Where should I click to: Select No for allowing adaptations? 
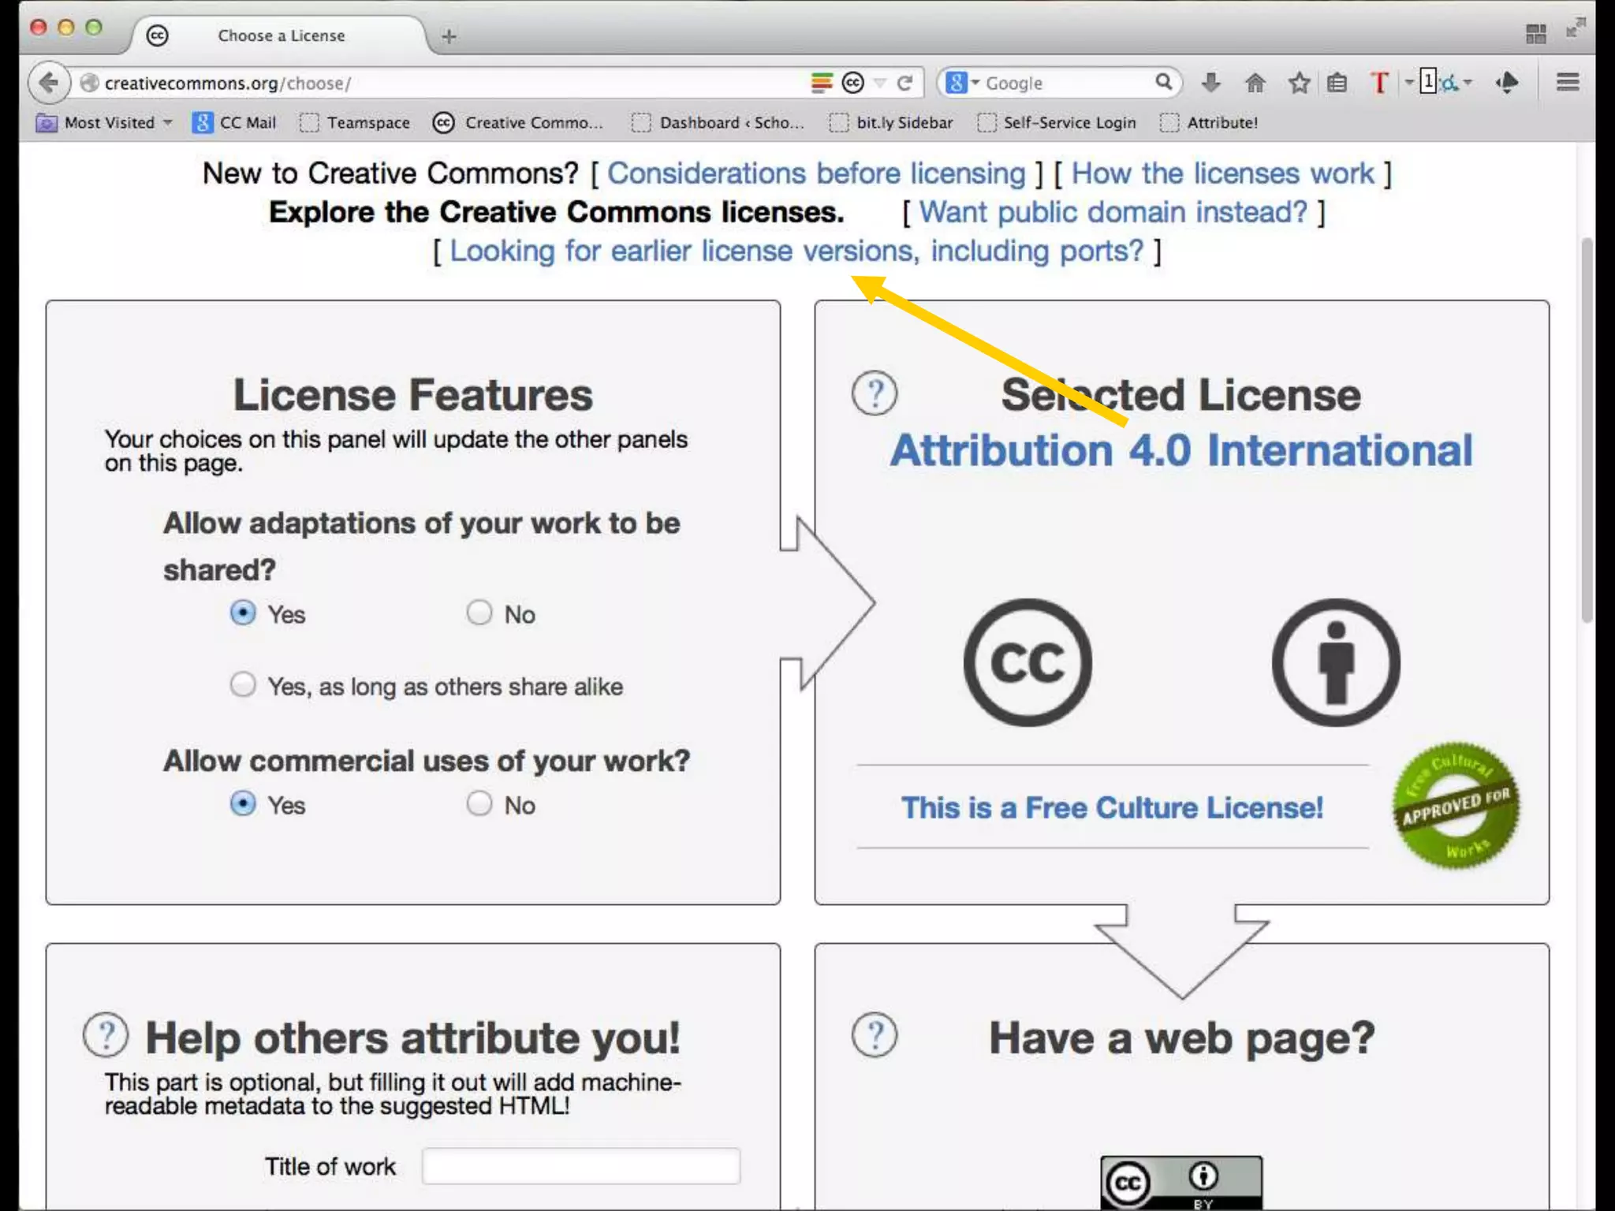click(479, 613)
